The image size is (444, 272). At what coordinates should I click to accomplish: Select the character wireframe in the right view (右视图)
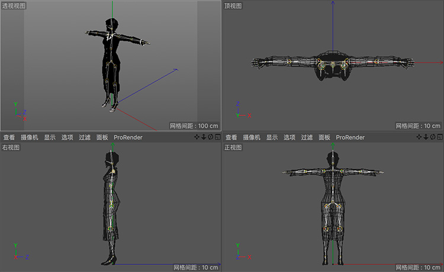point(111,208)
